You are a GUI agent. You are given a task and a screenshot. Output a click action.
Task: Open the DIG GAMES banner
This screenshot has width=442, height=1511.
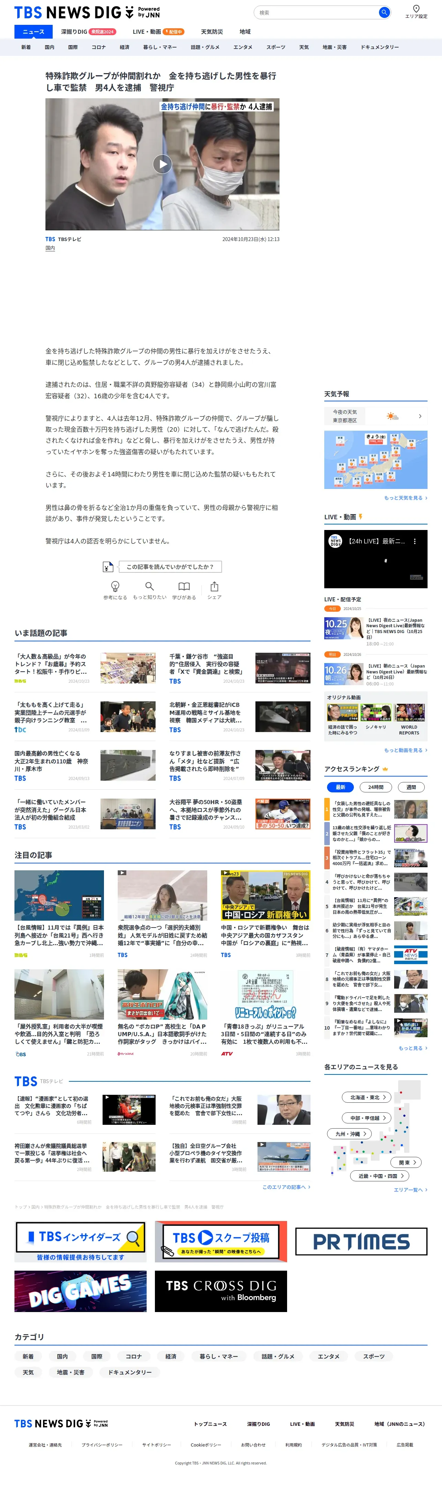(x=80, y=1292)
